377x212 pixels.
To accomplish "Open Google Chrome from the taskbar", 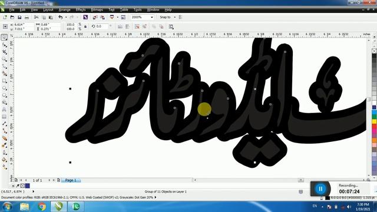I will coord(42,207).
